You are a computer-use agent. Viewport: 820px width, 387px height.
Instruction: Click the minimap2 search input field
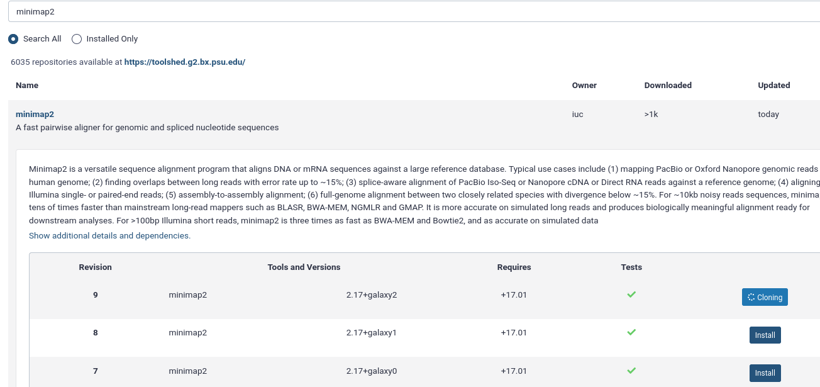[414, 11]
